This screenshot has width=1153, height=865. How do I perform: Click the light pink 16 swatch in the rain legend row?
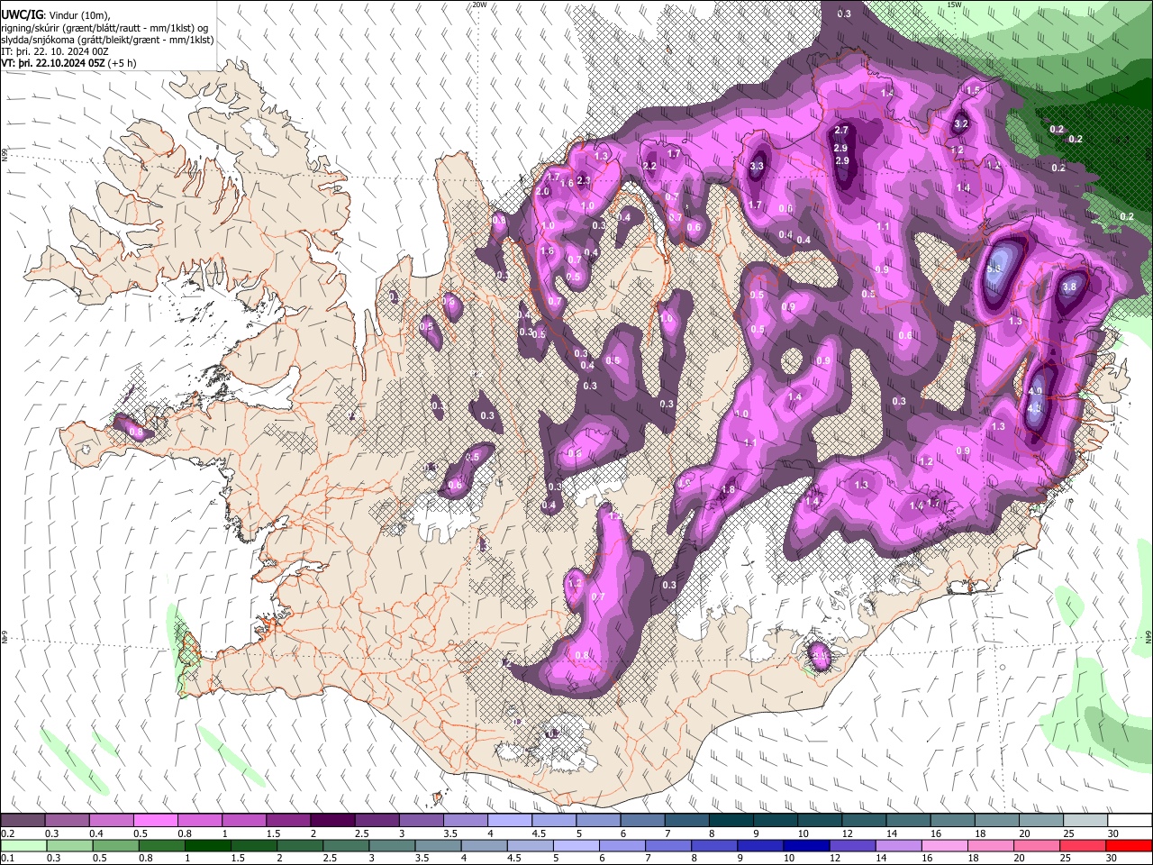[945, 845]
